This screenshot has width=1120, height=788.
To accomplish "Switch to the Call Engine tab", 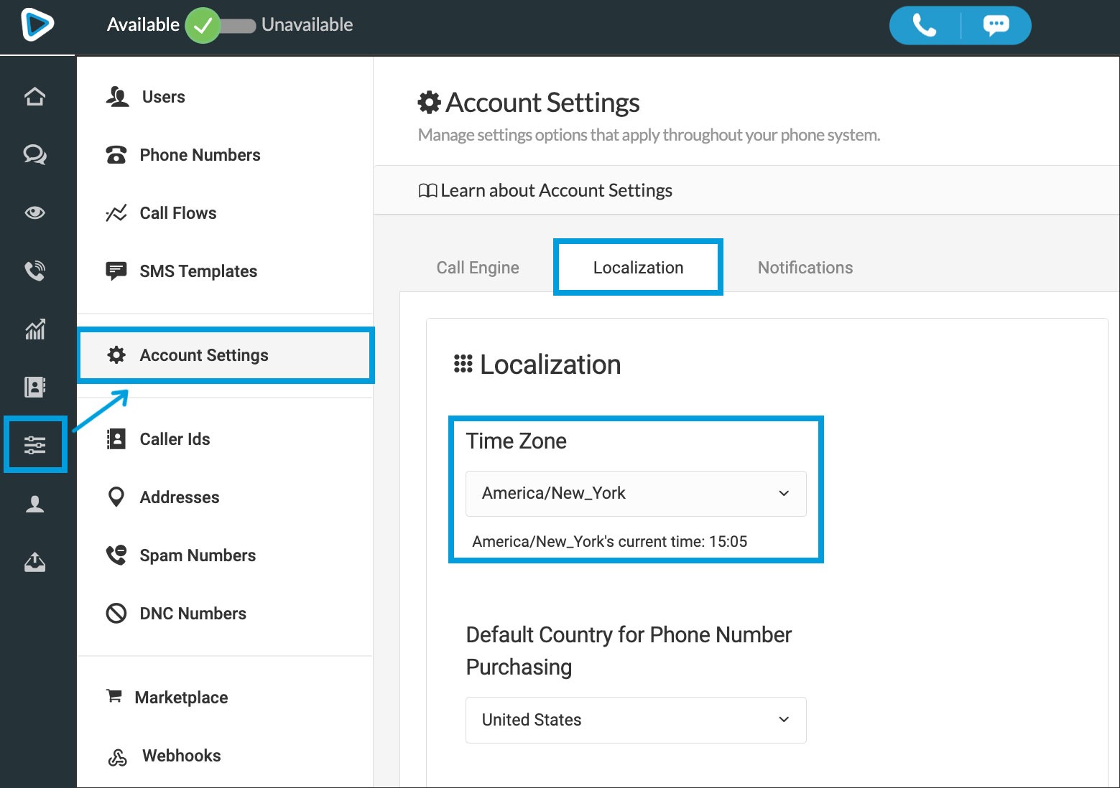I will coord(478,268).
